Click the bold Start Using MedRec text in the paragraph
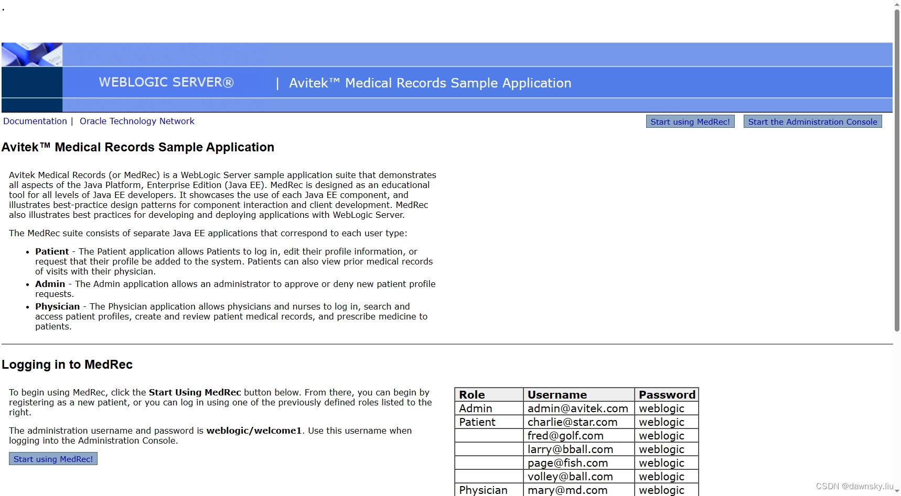Image resolution: width=901 pixels, height=496 pixels. (195, 392)
